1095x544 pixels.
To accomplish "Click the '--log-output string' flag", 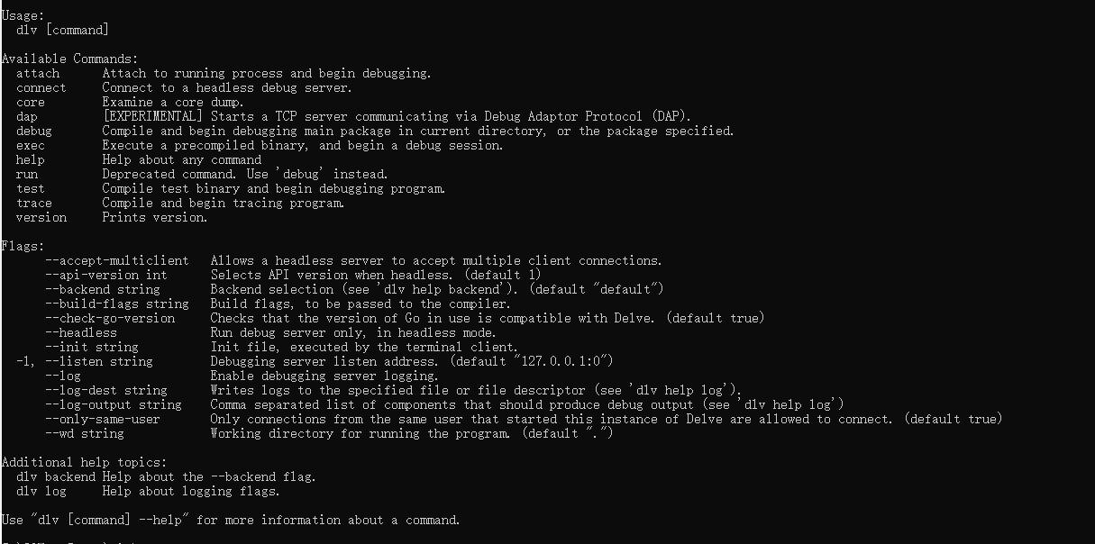I will (114, 404).
